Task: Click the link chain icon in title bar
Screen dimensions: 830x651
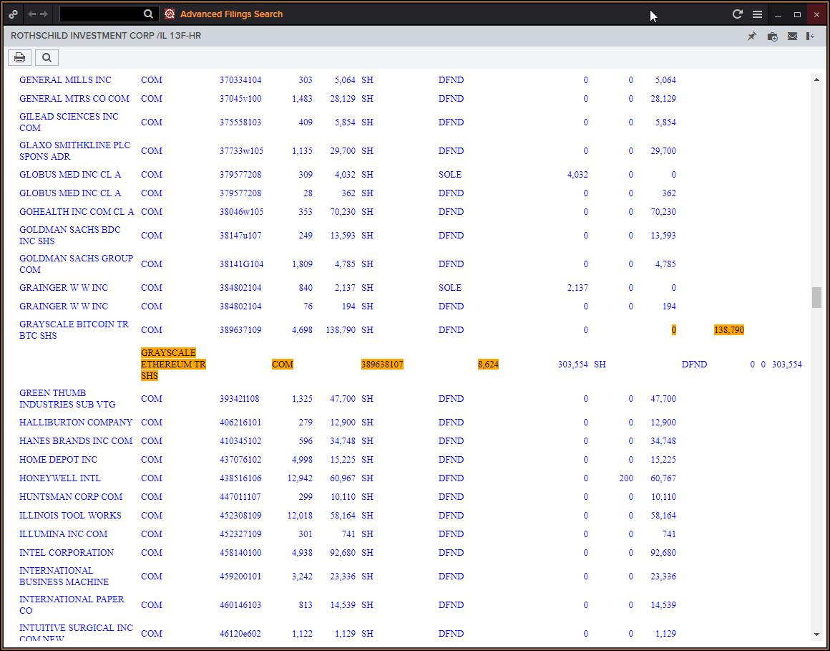Action: (x=13, y=14)
